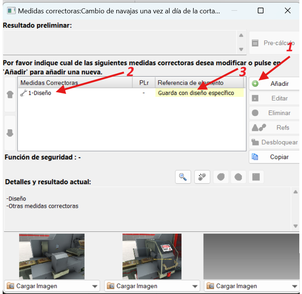The height and width of the screenshot is (294, 302).
Task: Move measure up with the up arrow
Action: pyautogui.click(x=10, y=95)
